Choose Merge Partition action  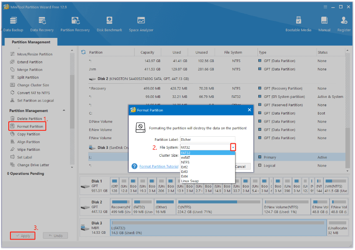click(x=26, y=70)
